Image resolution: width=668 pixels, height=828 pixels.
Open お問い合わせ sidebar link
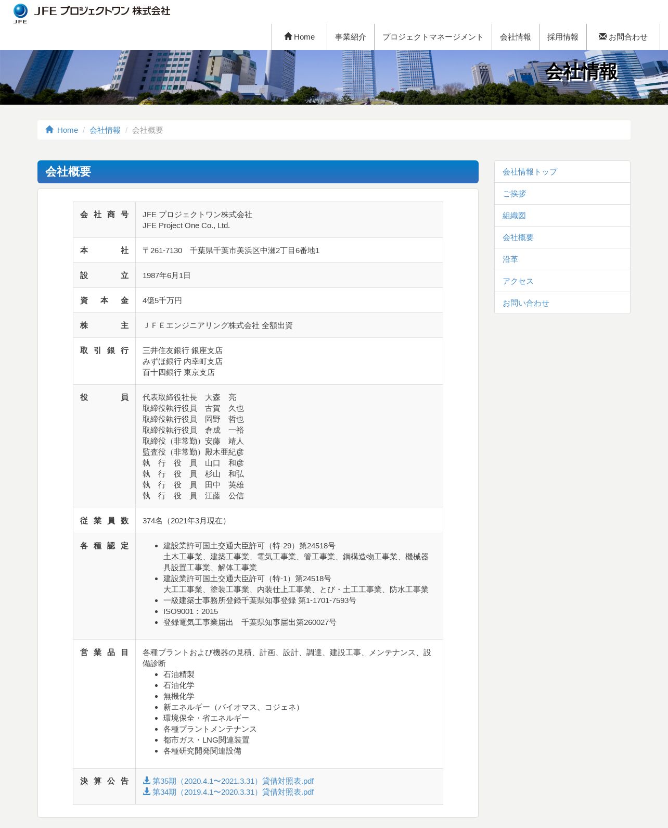562,303
